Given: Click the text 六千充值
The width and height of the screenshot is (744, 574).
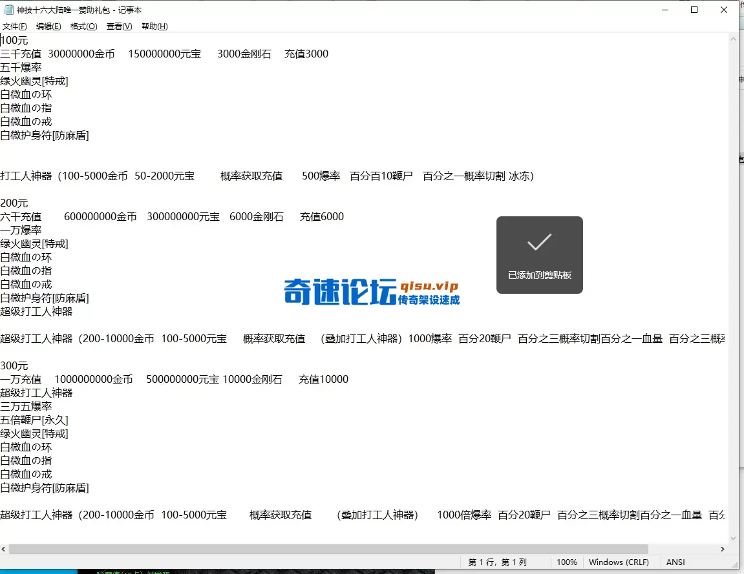Looking at the screenshot, I should pos(21,216).
